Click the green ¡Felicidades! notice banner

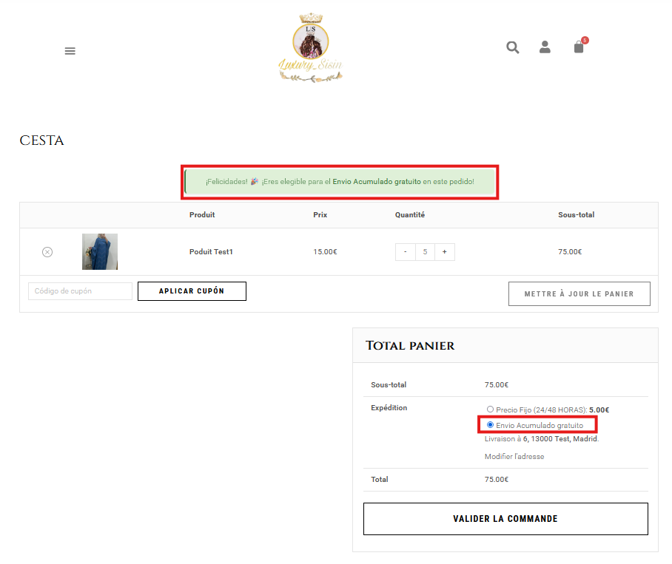coord(340,181)
